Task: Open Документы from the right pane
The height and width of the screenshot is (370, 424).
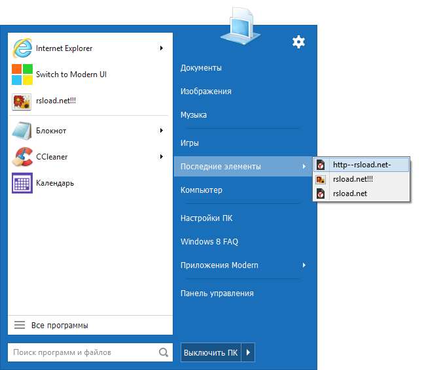Action: [201, 68]
